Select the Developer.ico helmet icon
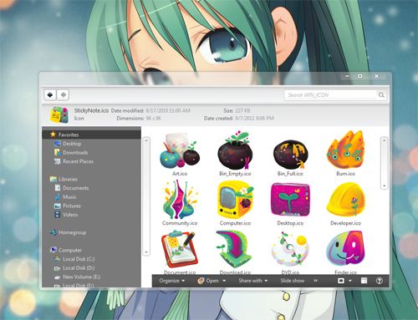This screenshot has width=418, height=320. click(345, 200)
